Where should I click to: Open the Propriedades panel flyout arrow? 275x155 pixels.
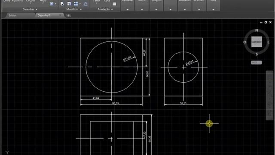click(x=156, y=9)
